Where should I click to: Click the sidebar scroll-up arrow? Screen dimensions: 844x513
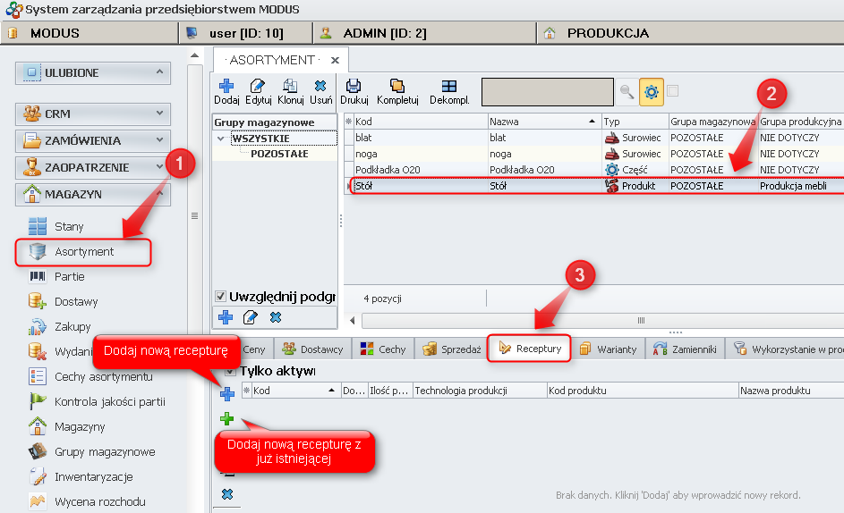pyautogui.click(x=195, y=55)
